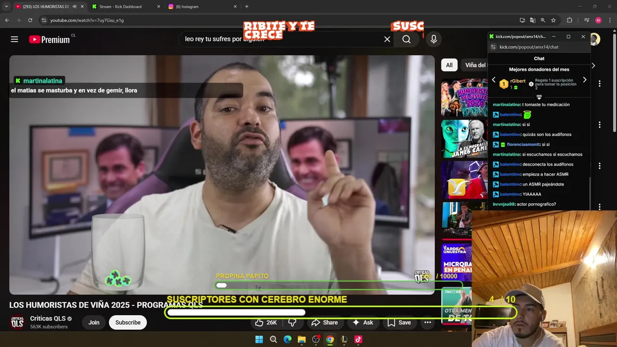Open Chrome media controls

pyautogui.click(x=587, y=20)
